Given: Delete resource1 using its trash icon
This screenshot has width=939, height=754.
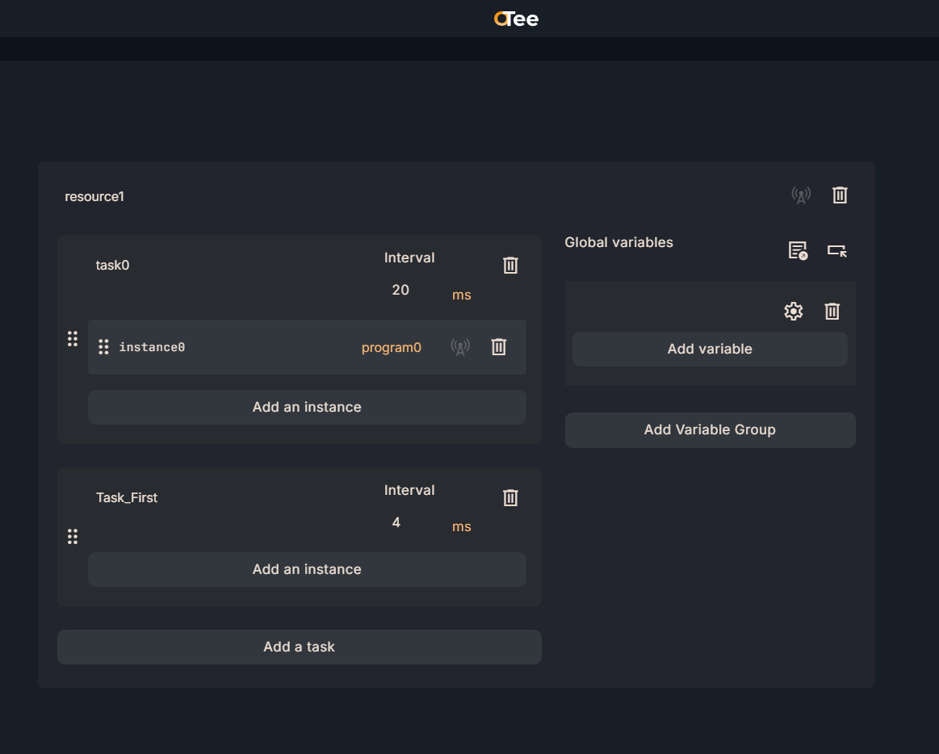Looking at the screenshot, I should click(840, 195).
